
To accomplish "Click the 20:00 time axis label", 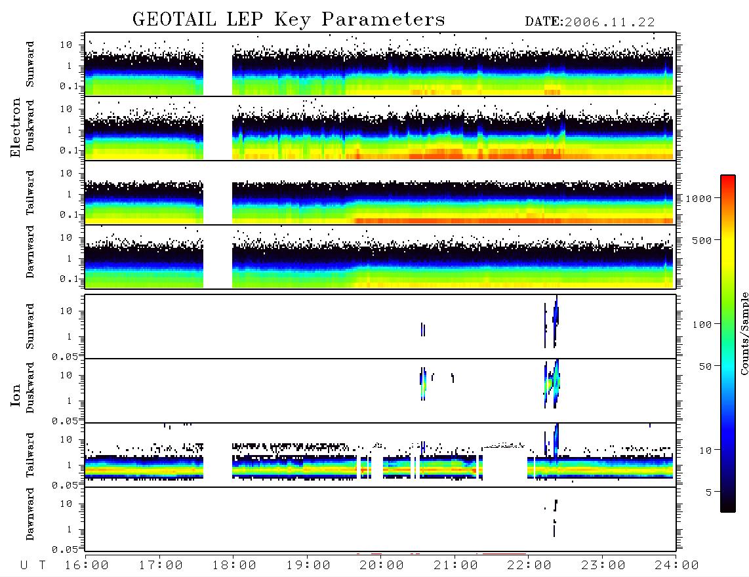I will pyautogui.click(x=382, y=566).
